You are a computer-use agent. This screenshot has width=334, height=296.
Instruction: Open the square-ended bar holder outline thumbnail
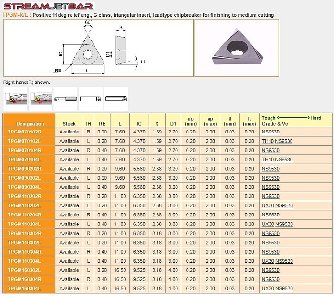point(91,99)
